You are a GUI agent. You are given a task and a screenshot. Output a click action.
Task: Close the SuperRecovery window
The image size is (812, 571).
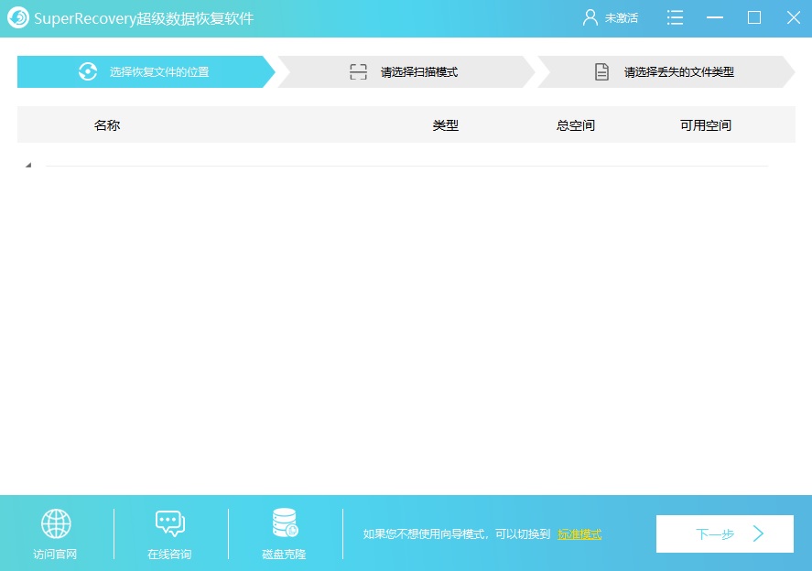(794, 17)
